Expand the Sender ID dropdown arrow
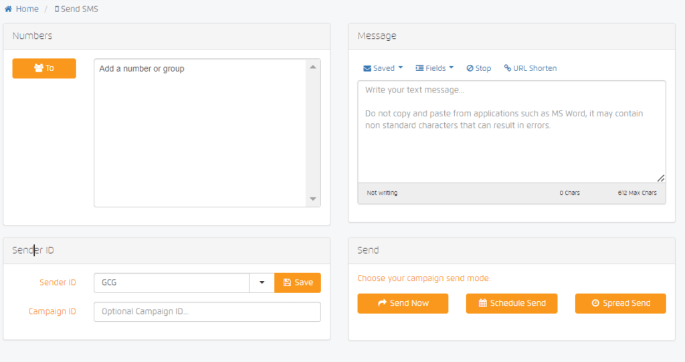This screenshot has height=362, width=685. (262, 282)
